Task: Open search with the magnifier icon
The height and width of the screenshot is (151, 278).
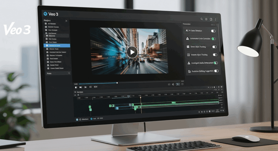Action: (x=201, y=19)
